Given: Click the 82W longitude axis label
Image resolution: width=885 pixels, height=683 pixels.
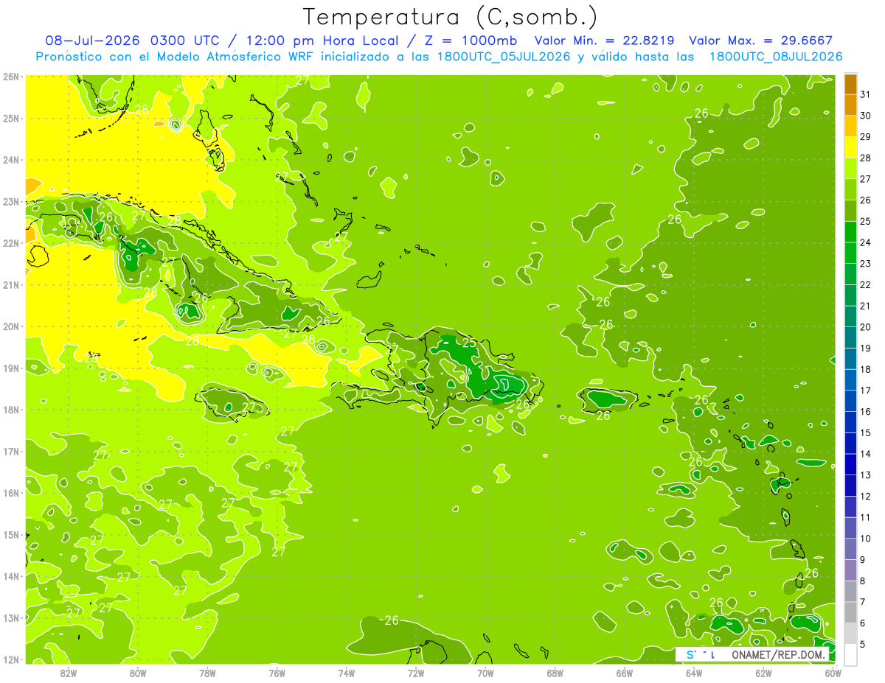Looking at the screenshot, I should click(69, 673).
